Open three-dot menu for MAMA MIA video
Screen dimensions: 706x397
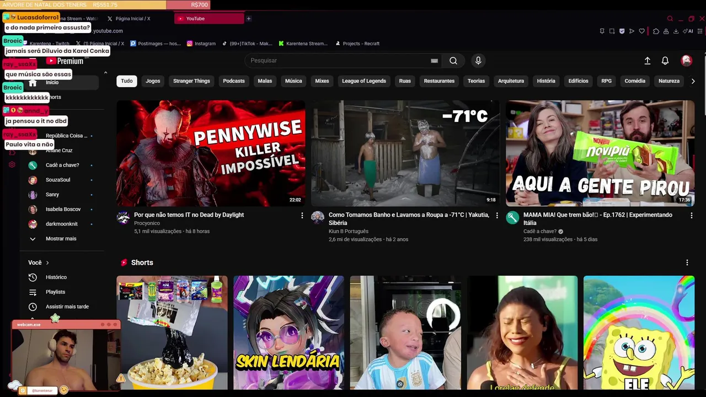tap(691, 216)
